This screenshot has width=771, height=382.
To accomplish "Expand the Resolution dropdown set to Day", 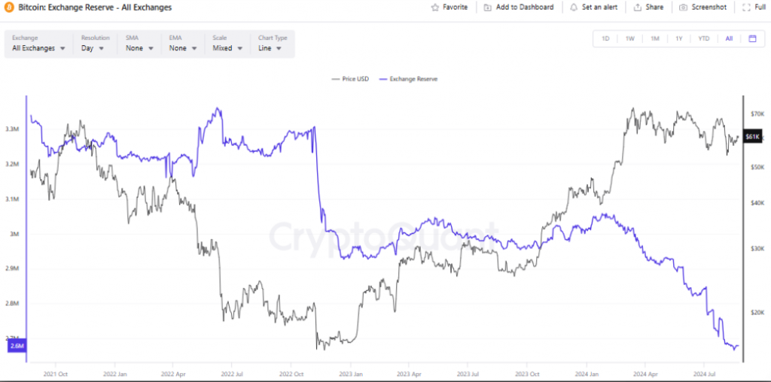I will (x=95, y=44).
